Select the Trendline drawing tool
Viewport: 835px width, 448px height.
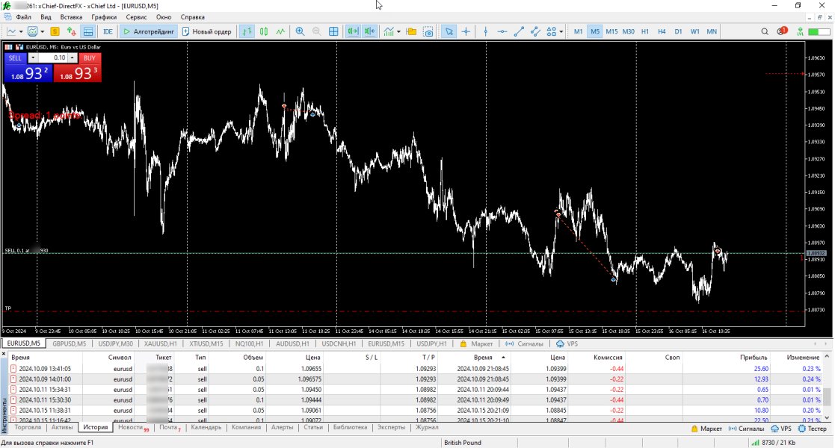coord(518,32)
